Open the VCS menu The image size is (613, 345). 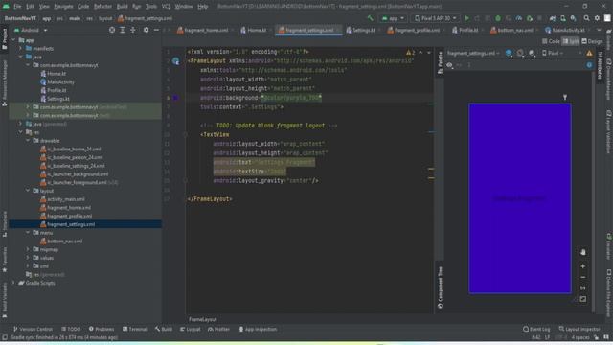click(166, 7)
